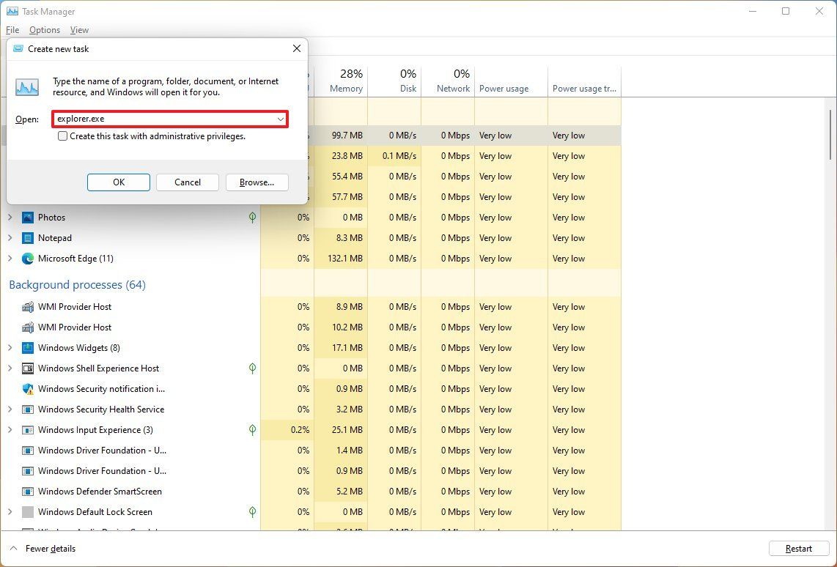Confirm the new task with OK
Screen dimensions: 837x567
[118, 182]
